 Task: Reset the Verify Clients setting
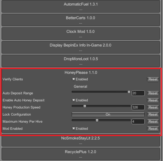pyautogui.click(x=153, y=79)
